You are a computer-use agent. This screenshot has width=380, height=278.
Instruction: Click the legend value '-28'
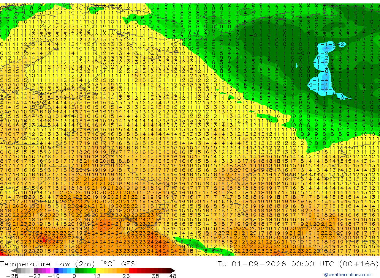(12, 276)
